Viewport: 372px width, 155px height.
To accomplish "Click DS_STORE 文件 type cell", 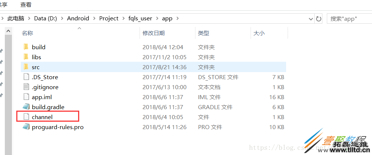I will (x=218, y=77).
